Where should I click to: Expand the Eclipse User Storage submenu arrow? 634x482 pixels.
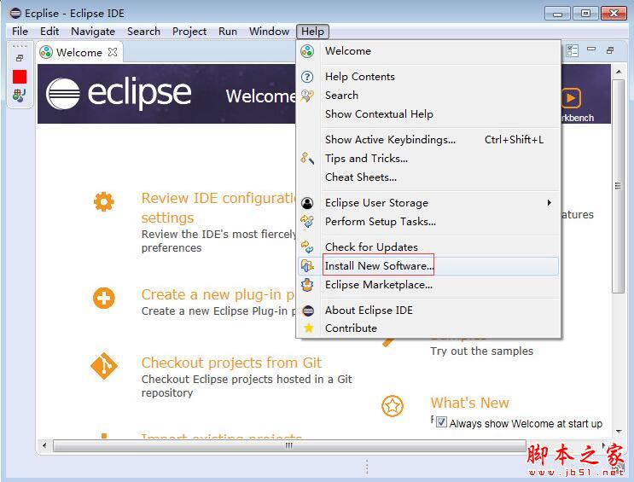point(549,202)
